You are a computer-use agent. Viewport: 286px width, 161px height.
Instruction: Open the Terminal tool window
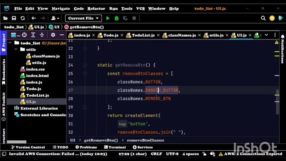pos(115,147)
